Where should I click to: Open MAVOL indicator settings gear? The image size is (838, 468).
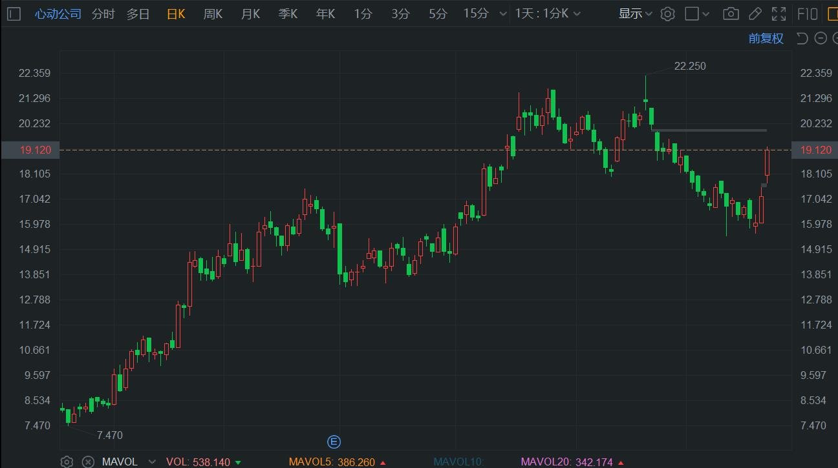[x=67, y=462]
